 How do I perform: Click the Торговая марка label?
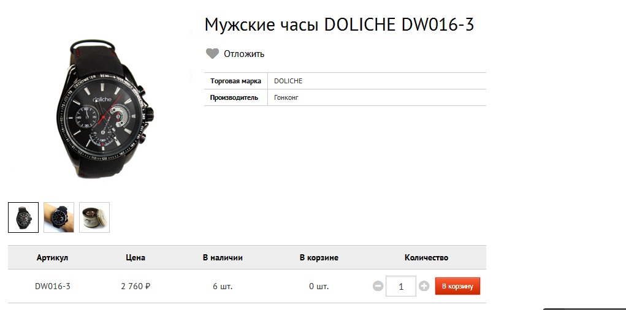(235, 81)
